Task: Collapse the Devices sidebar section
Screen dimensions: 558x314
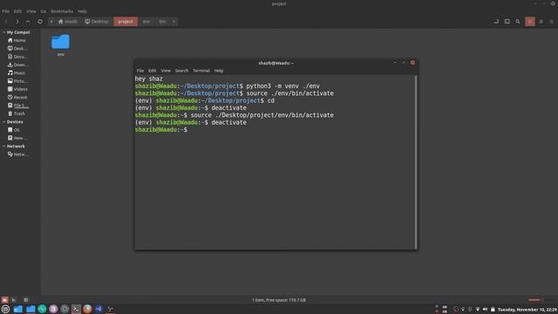Action: coord(3,122)
